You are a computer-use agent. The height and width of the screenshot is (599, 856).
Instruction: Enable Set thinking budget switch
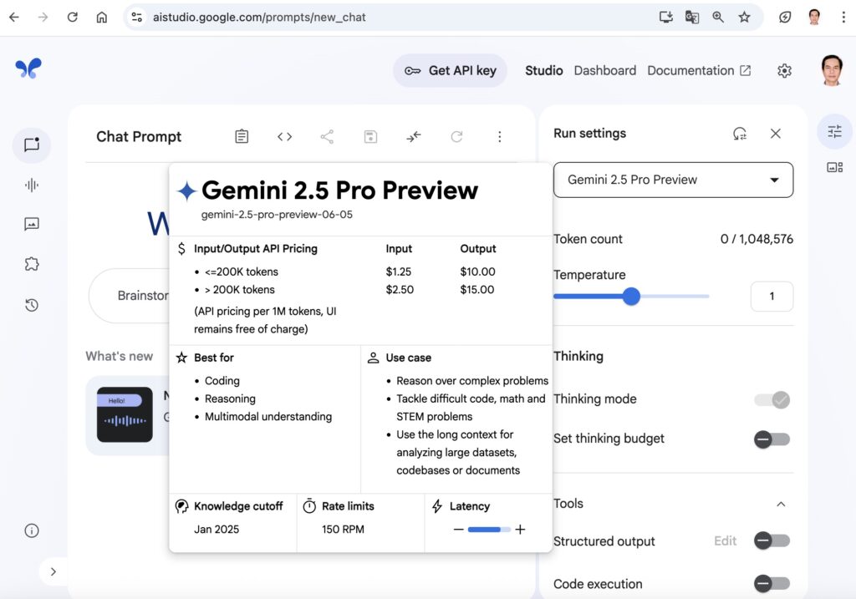coord(772,439)
